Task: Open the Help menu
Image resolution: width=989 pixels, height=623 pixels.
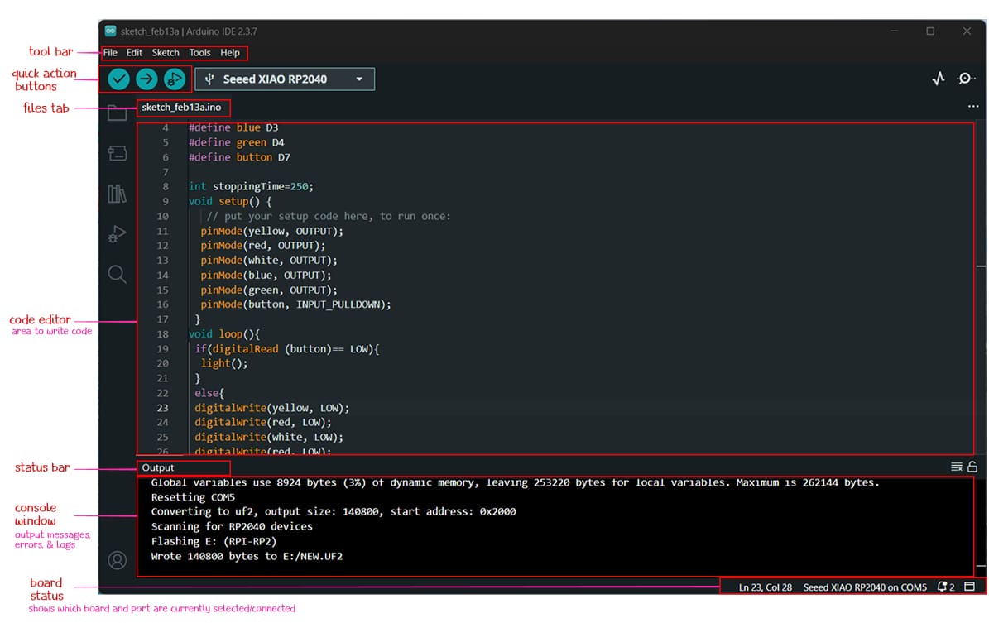Action: 229,53
